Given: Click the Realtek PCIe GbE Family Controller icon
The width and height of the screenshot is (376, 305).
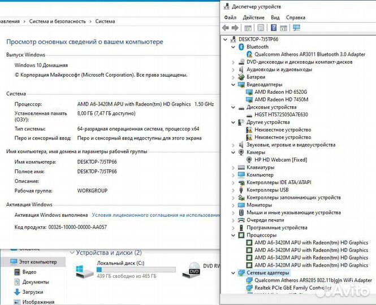Looking at the screenshot, I should click(x=249, y=287).
